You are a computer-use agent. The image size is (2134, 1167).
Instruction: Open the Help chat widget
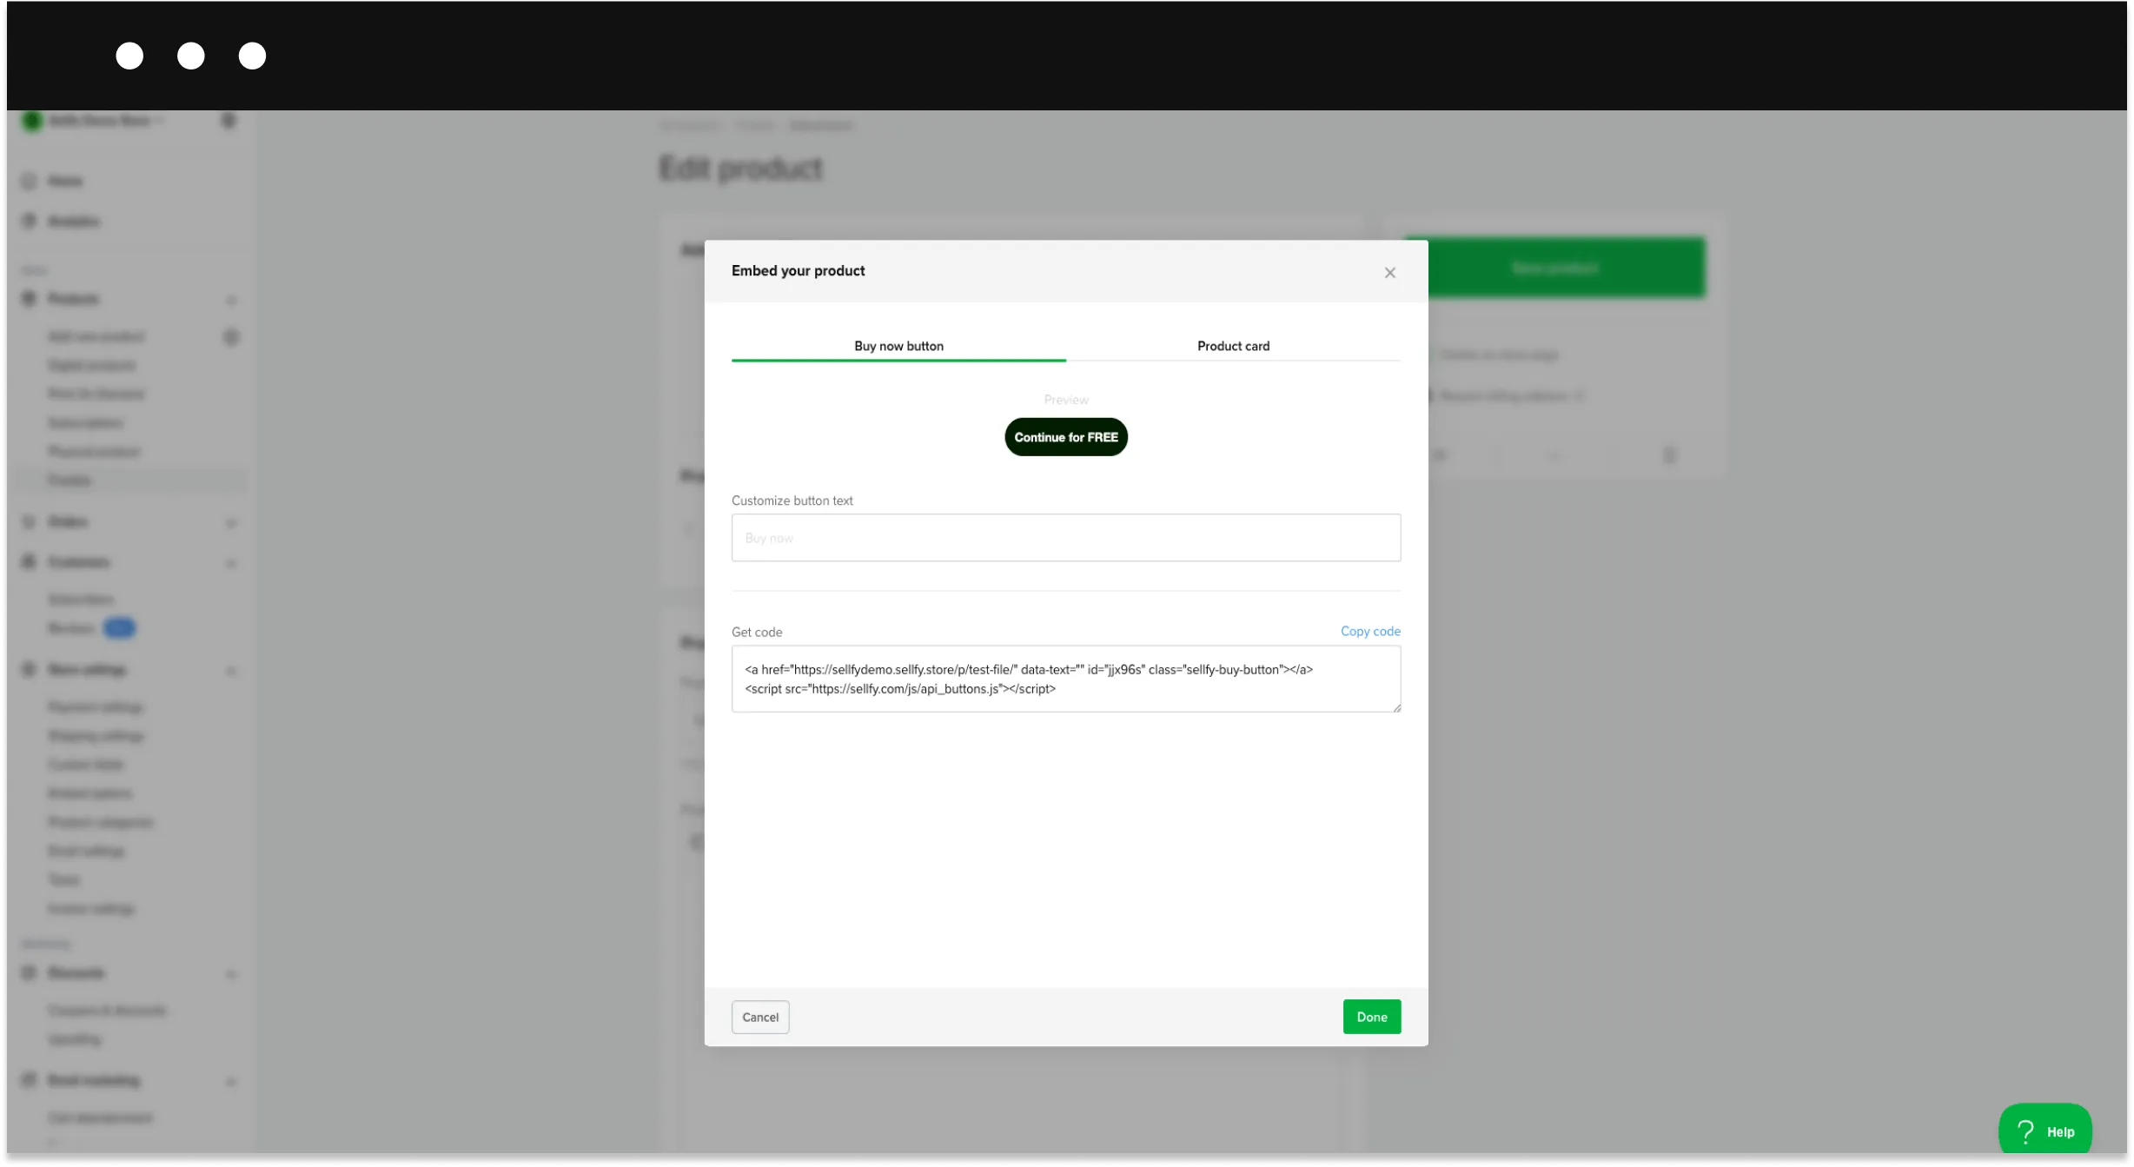tap(2045, 1131)
